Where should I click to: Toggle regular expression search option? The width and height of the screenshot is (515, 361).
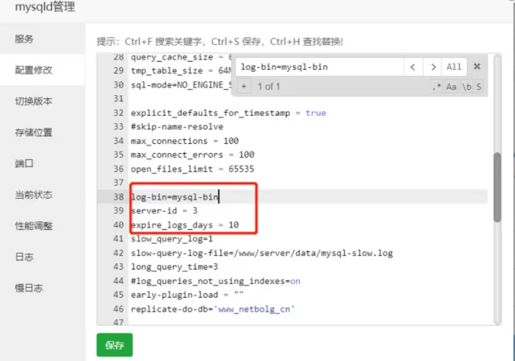coord(436,87)
